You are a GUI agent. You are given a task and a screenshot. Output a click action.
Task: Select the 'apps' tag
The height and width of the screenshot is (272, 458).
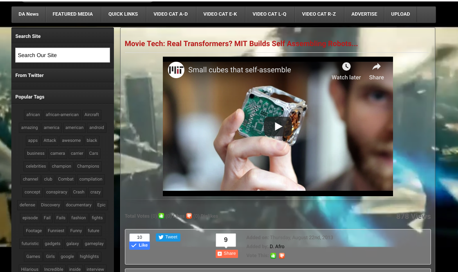33,141
